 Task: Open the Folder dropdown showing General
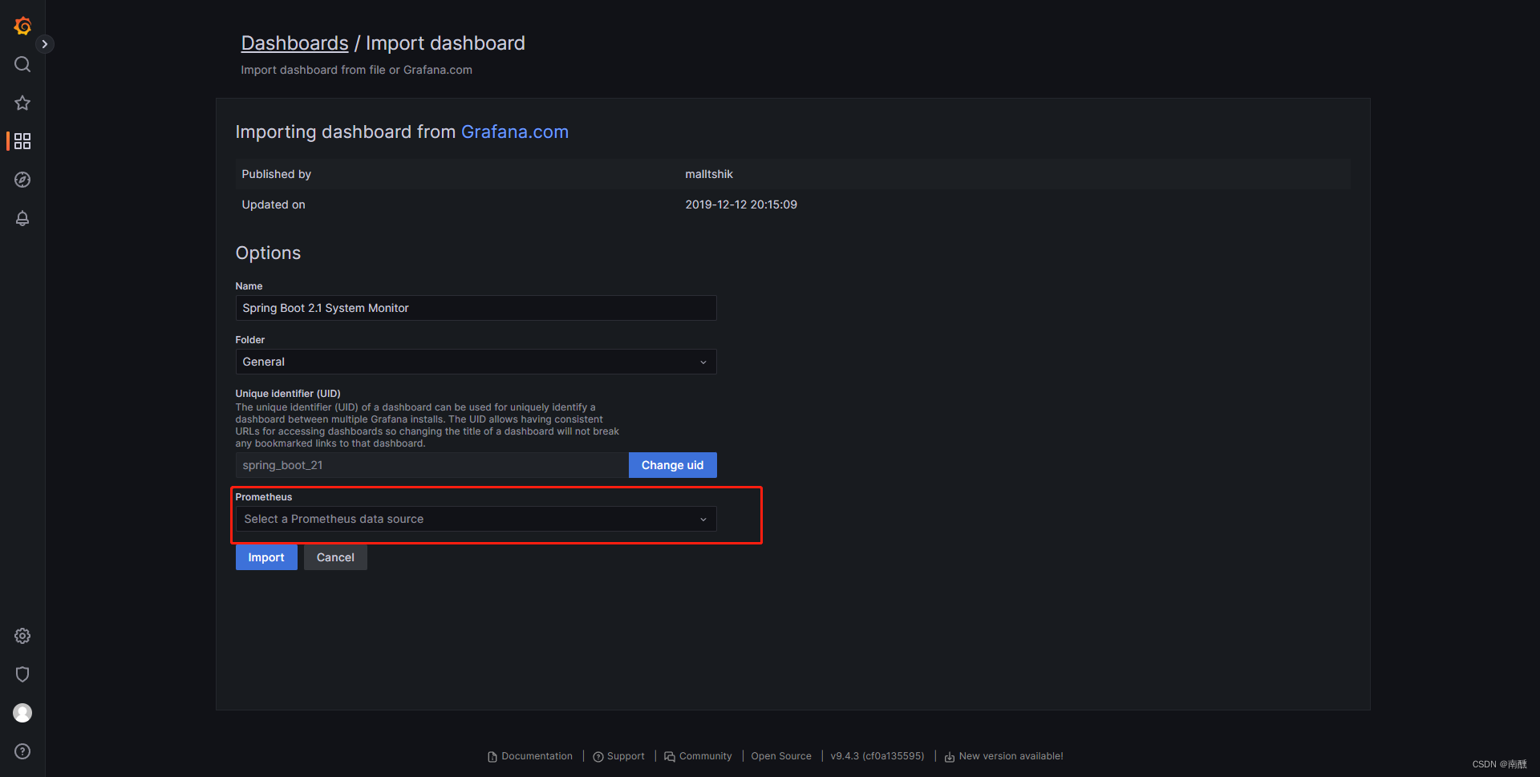(x=476, y=362)
